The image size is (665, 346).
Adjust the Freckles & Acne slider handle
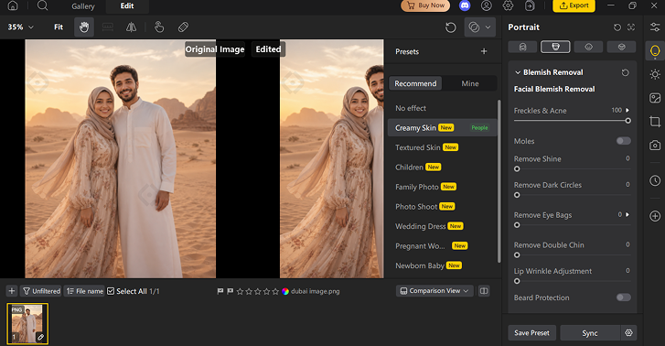[x=627, y=121]
